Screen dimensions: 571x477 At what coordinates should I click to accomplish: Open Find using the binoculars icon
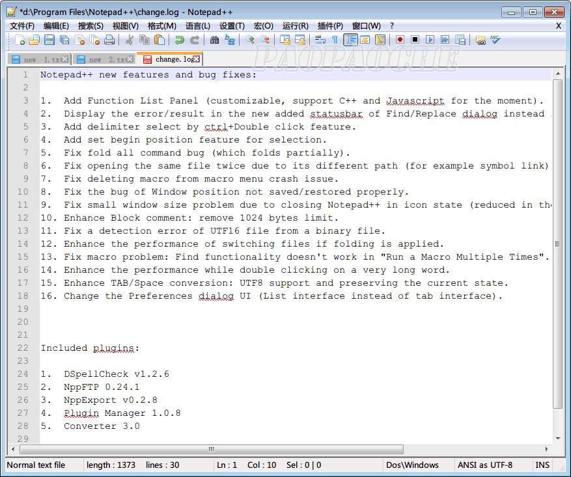click(x=214, y=40)
